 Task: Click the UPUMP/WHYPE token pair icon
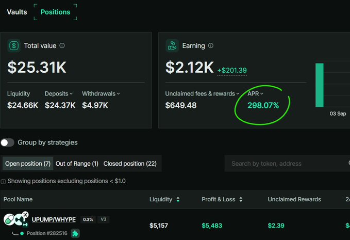click(x=16, y=219)
